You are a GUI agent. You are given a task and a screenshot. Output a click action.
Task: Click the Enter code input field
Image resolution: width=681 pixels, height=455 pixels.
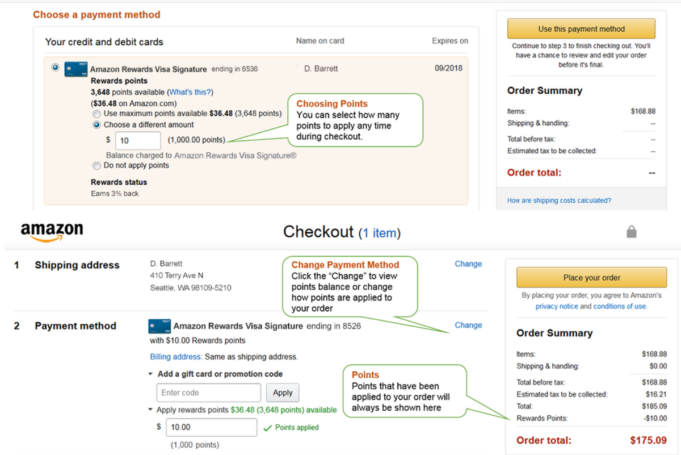point(208,393)
